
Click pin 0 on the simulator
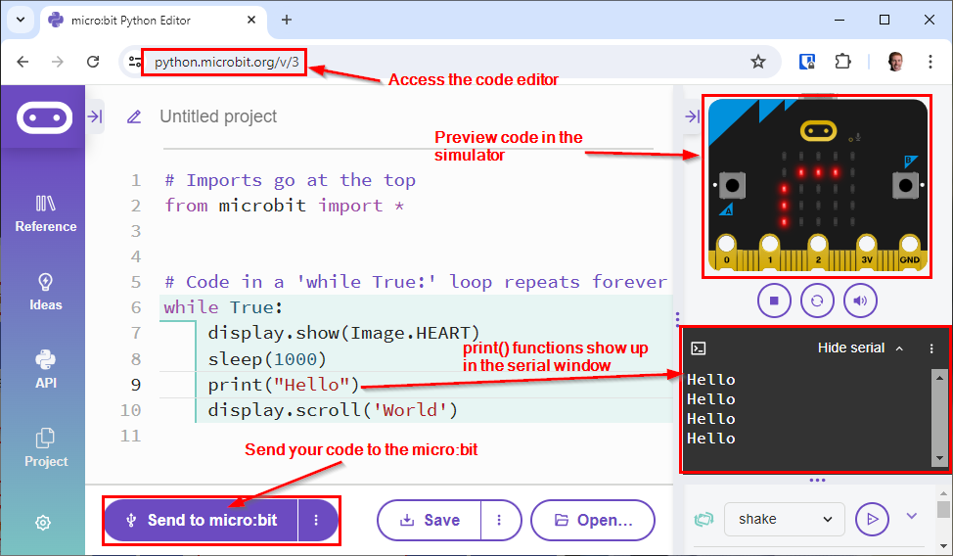coord(726,252)
